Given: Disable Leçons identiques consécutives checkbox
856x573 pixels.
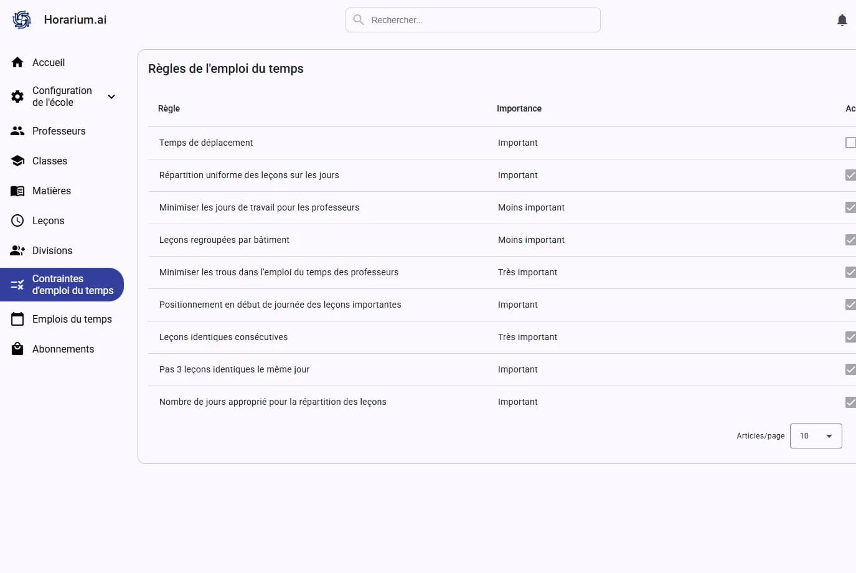Looking at the screenshot, I should 850,337.
